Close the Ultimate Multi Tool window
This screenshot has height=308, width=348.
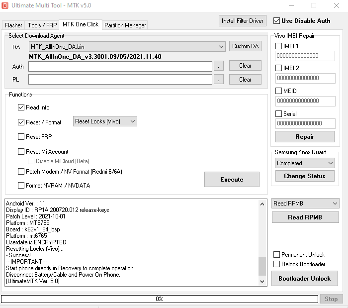pyautogui.click(x=337, y=5)
